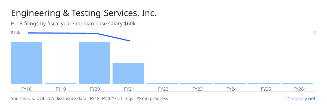Screen dimensions: 327x109
Task: Select the FY20 filings bar
Action: click(x=94, y=63)
